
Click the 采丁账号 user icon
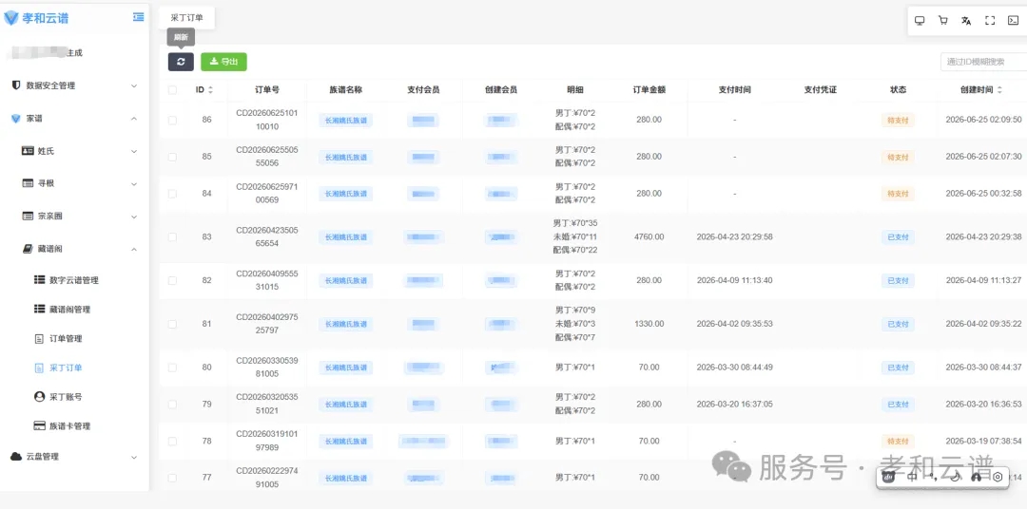pyautogui.click(x=39, y=397)
